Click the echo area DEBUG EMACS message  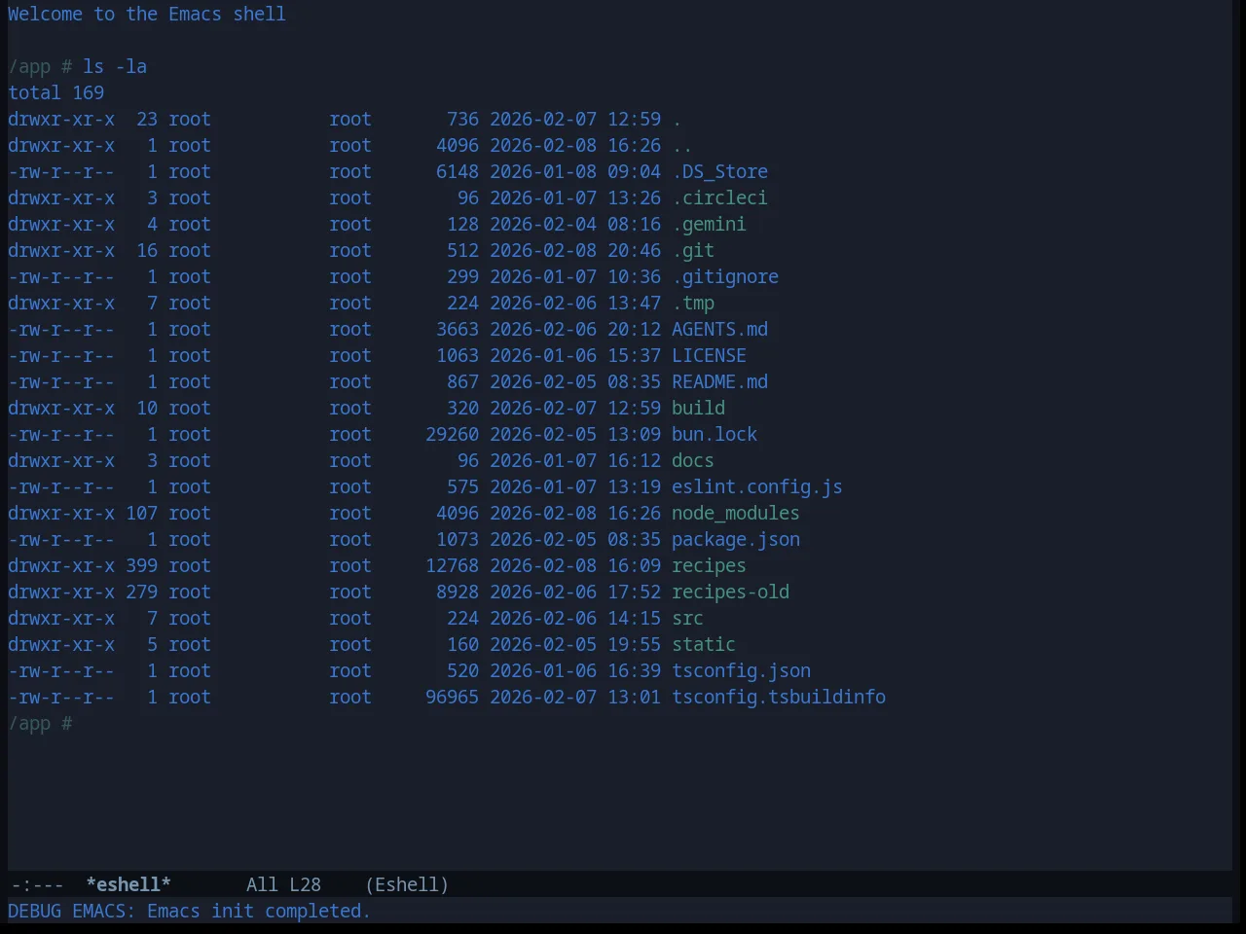189,911
